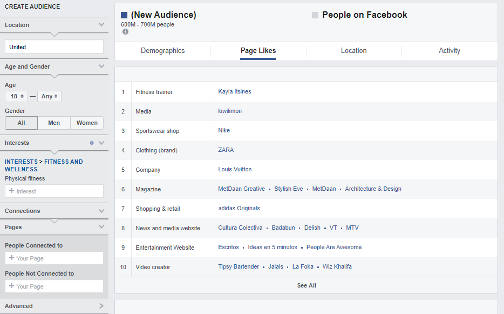Open ZARA page link
Screen dimensions: 504x314
click(226, 150)
